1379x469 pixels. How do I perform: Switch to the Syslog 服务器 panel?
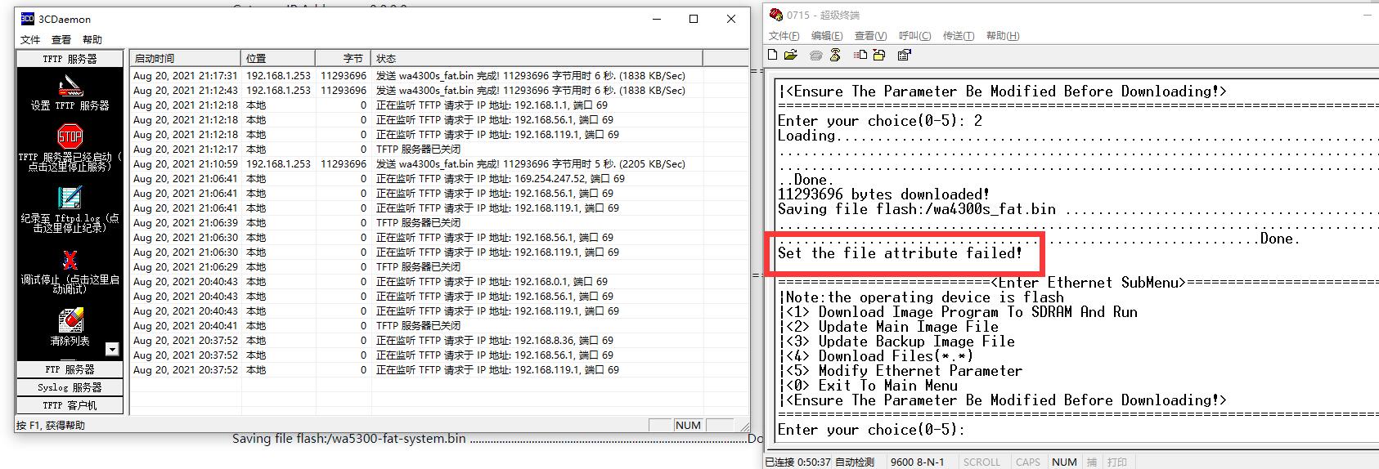pos(70,387)
